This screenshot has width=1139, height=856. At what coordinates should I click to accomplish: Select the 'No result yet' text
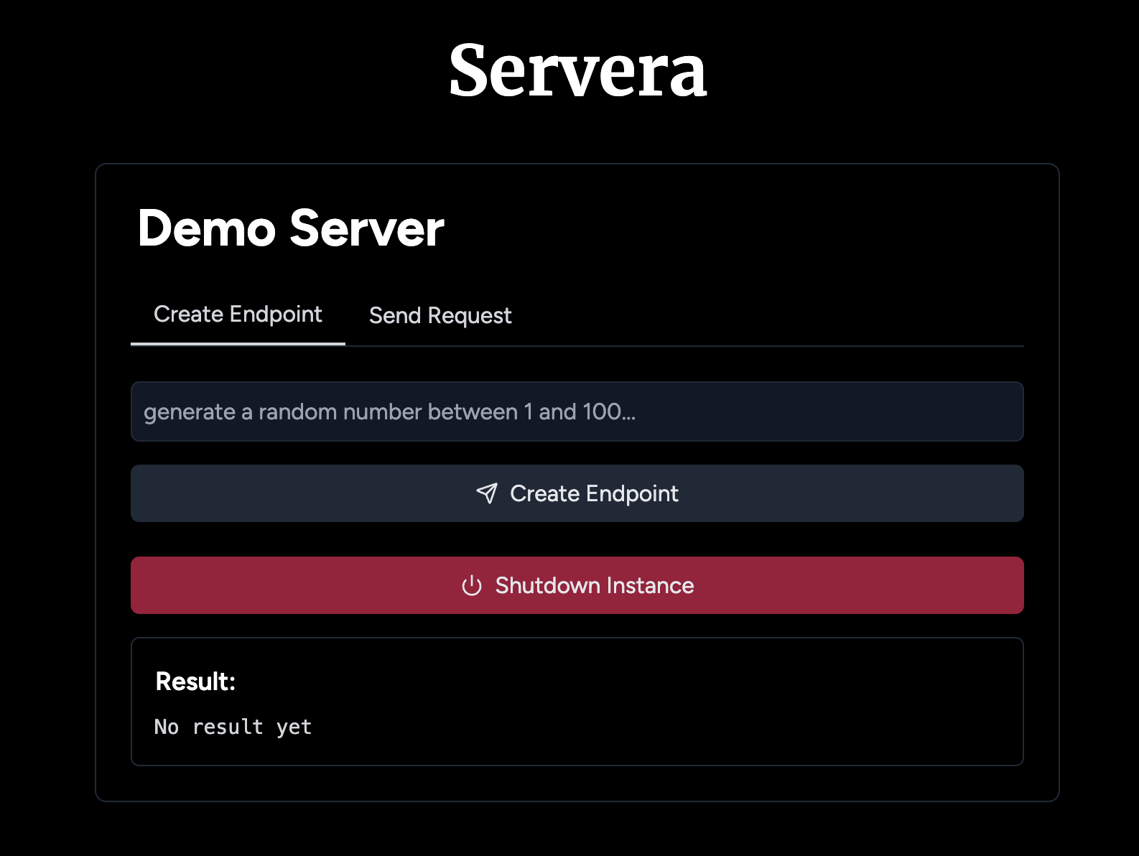(x=233, y=727)
